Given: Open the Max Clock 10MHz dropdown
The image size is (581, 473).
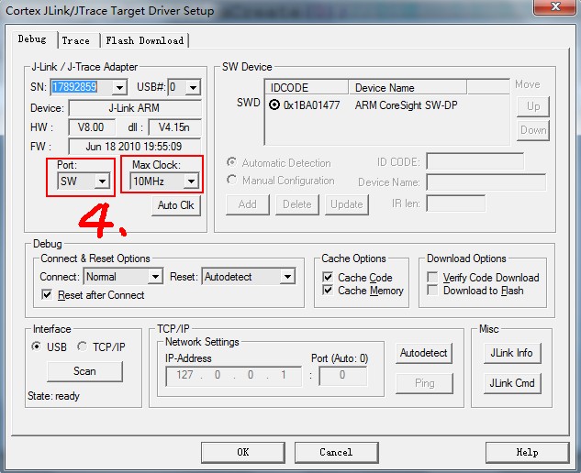Looking at the screenshot, I should pos(191,181).
